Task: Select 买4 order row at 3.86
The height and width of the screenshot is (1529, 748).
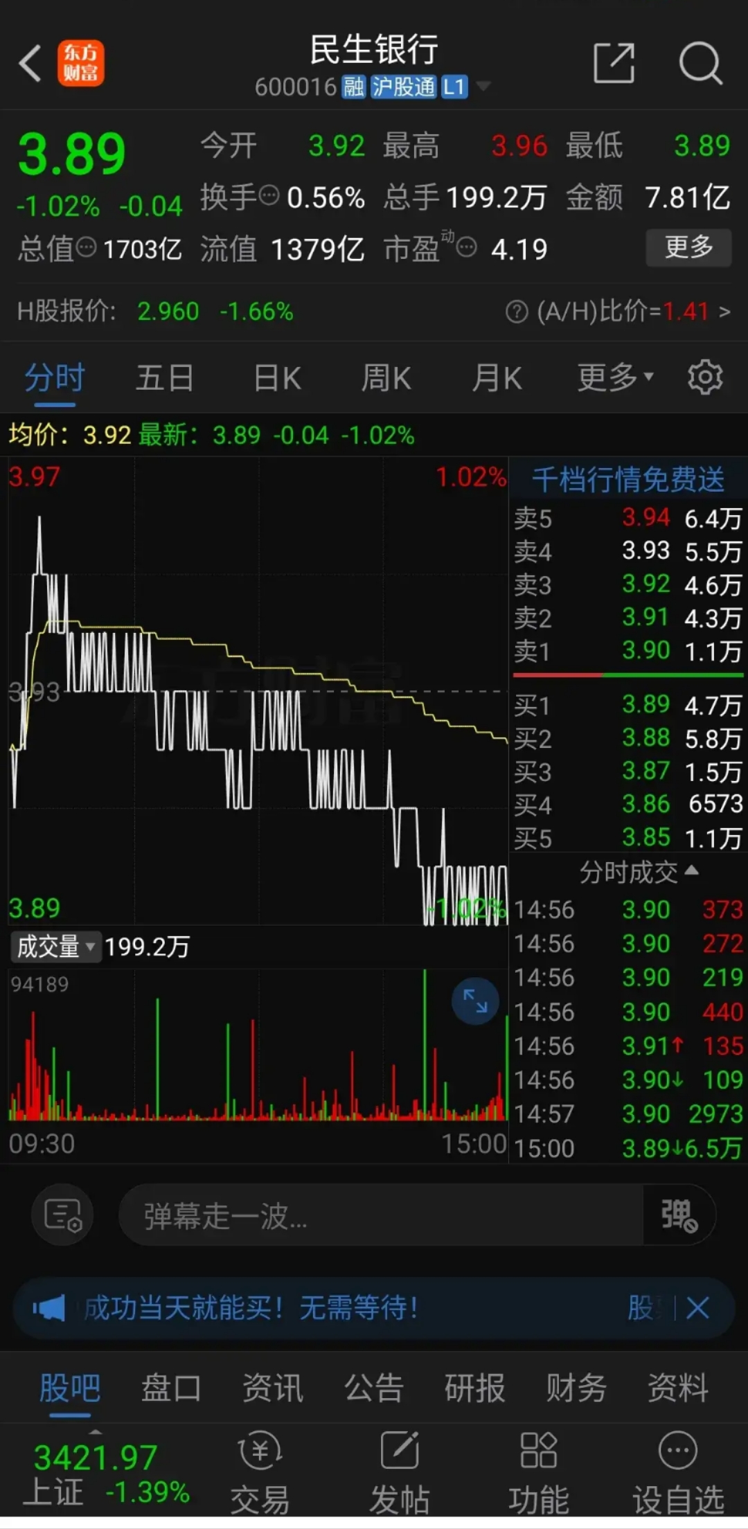Action: (628, 804)
